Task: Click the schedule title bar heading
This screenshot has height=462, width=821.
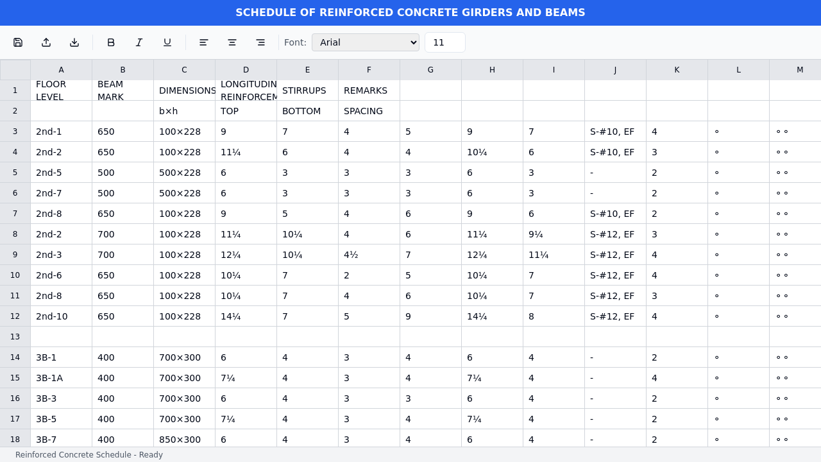Action: (410, 12)
